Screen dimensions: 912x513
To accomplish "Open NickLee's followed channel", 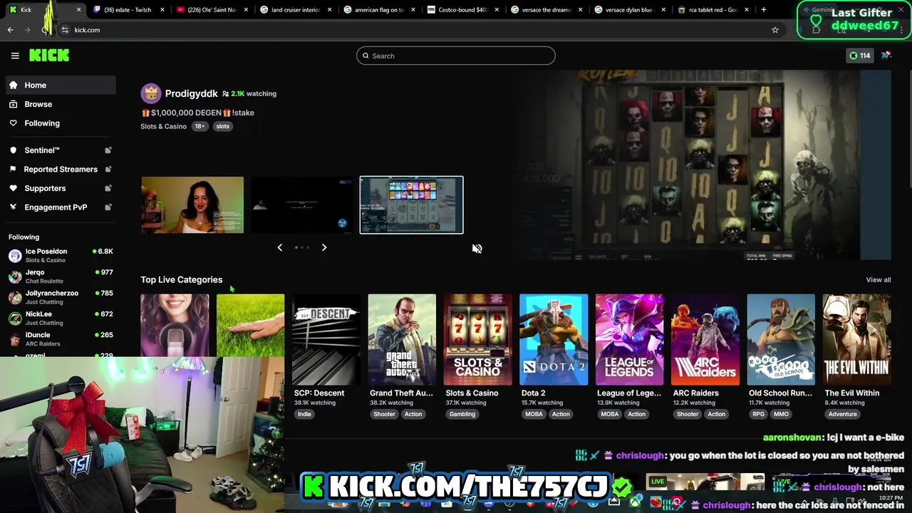I will click(x=61, y=318).
